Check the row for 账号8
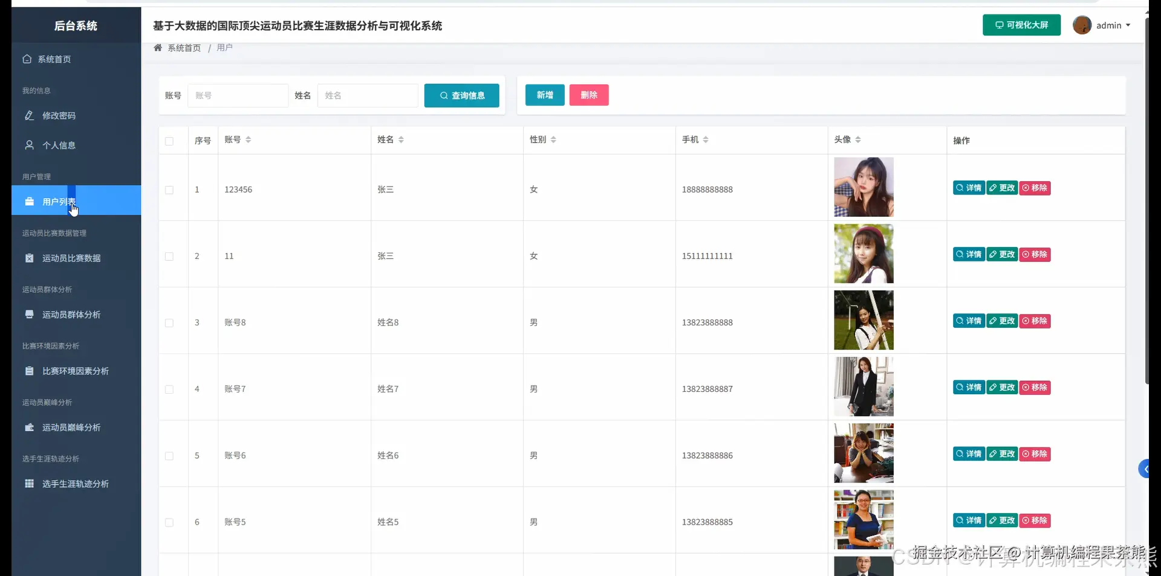The width and height of the screenshot is (1161, 576). [x=169, y=323]
